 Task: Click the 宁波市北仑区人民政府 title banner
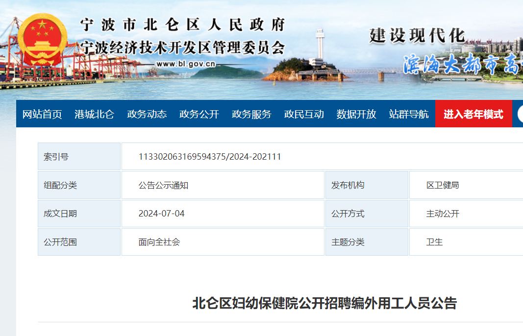(x=182, y=25)
